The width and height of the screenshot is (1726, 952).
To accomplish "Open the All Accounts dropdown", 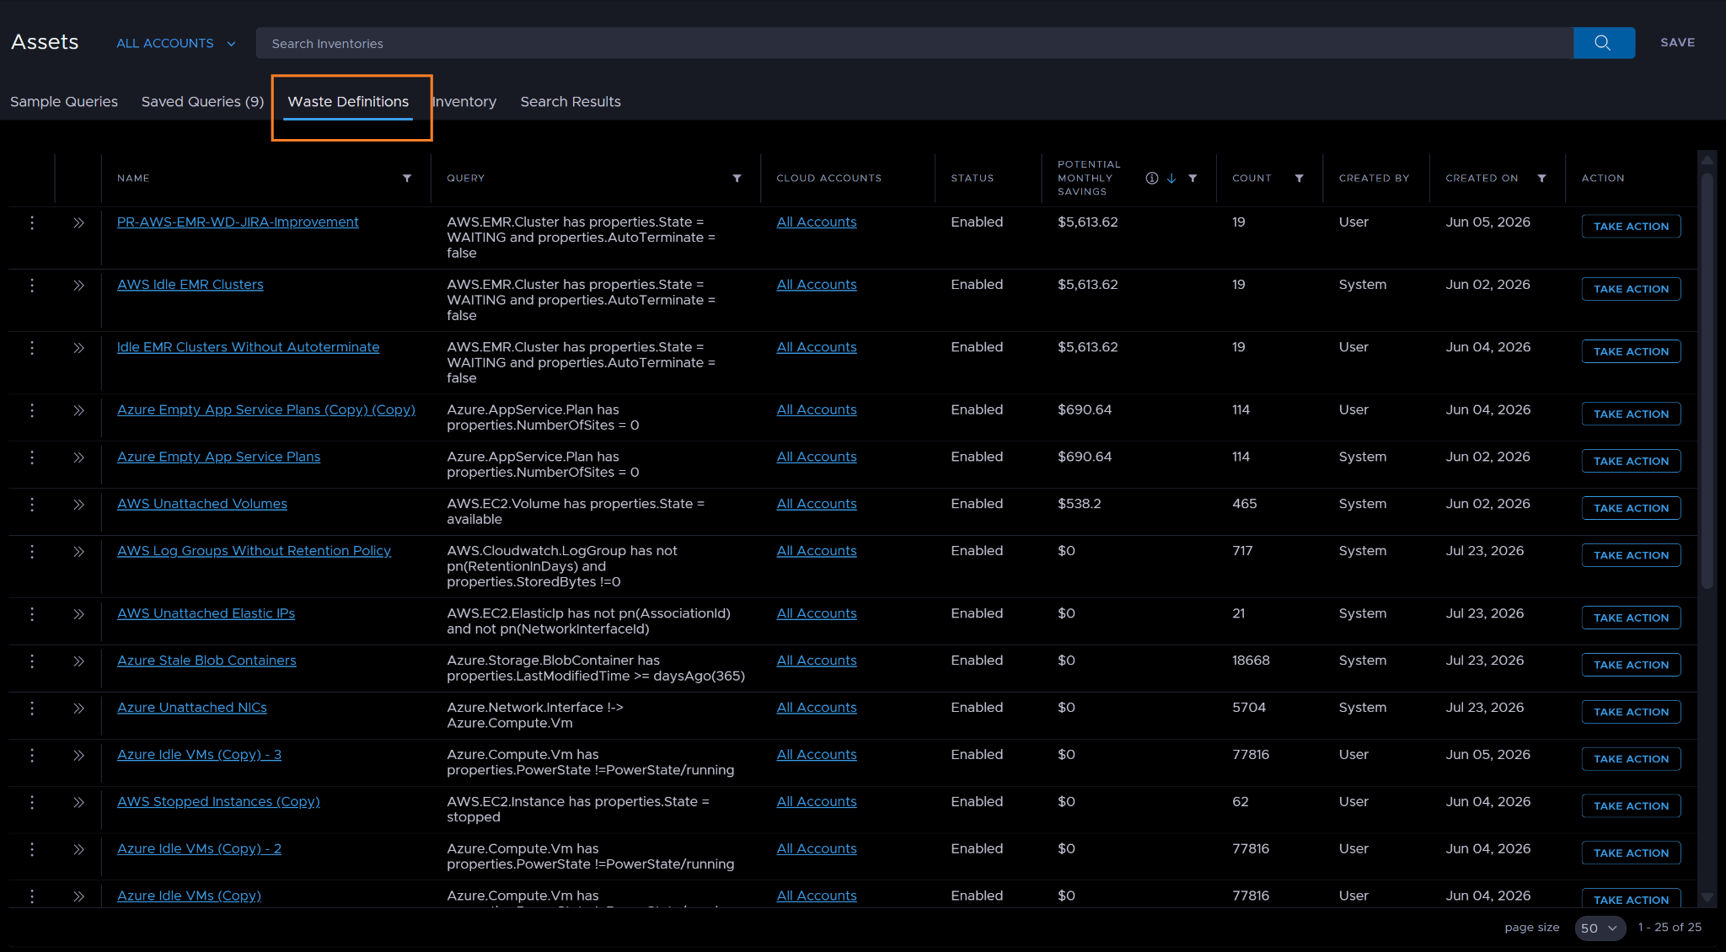I will click(x=176, y=43).
